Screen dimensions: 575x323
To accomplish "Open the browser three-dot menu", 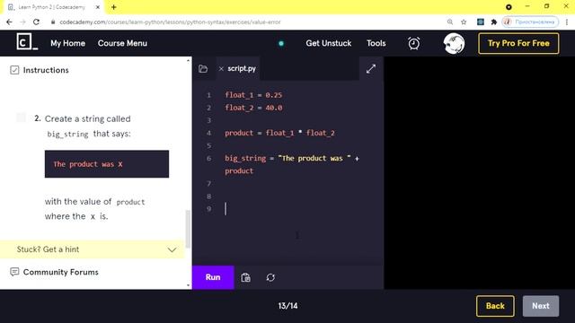I will tap(567, 22).
